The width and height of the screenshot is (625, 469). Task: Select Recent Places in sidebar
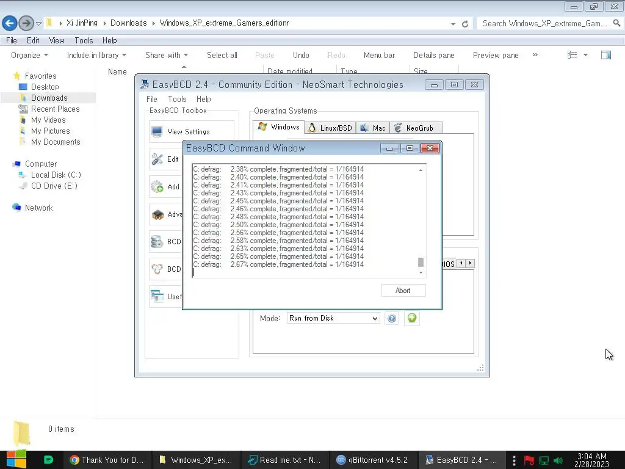point(55,109)
